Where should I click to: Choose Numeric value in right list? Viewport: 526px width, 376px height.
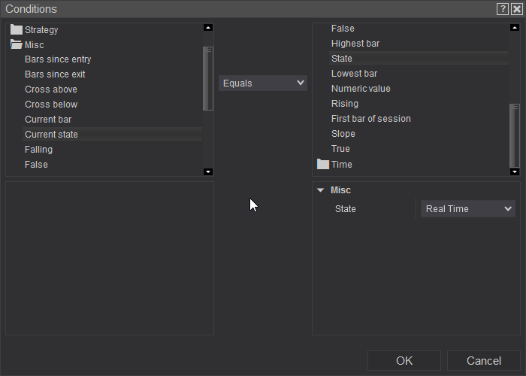point(361,89)
